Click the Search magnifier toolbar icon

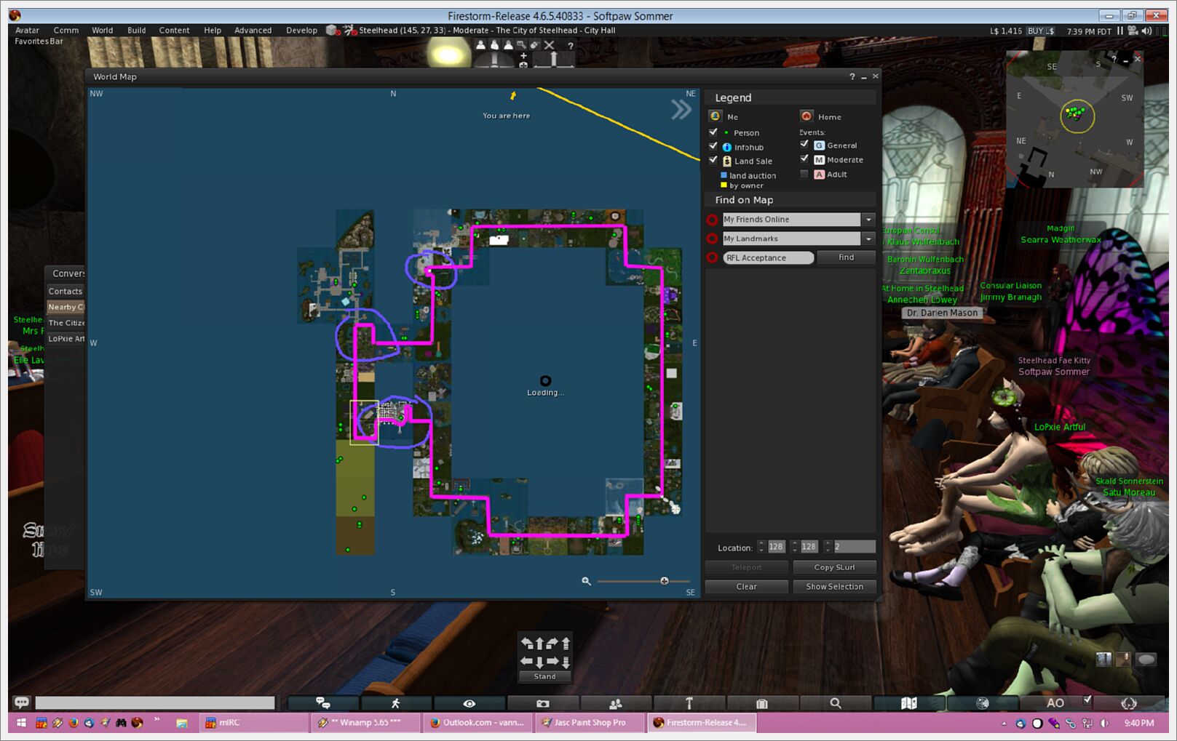tap(836, 703)
